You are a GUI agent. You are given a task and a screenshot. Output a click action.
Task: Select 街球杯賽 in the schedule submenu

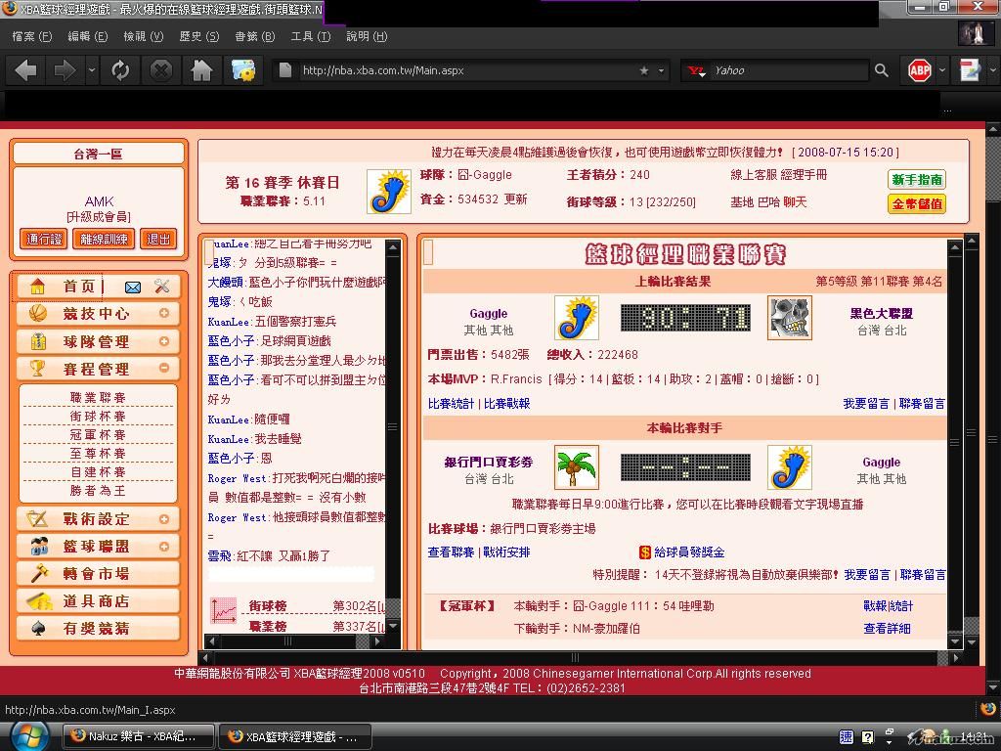pos(98,417)
